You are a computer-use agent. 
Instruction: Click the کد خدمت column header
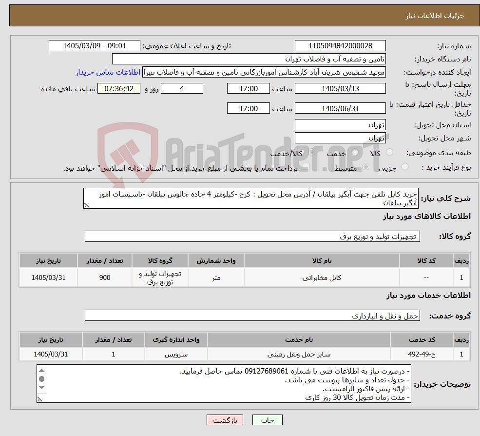pos(422,340)
